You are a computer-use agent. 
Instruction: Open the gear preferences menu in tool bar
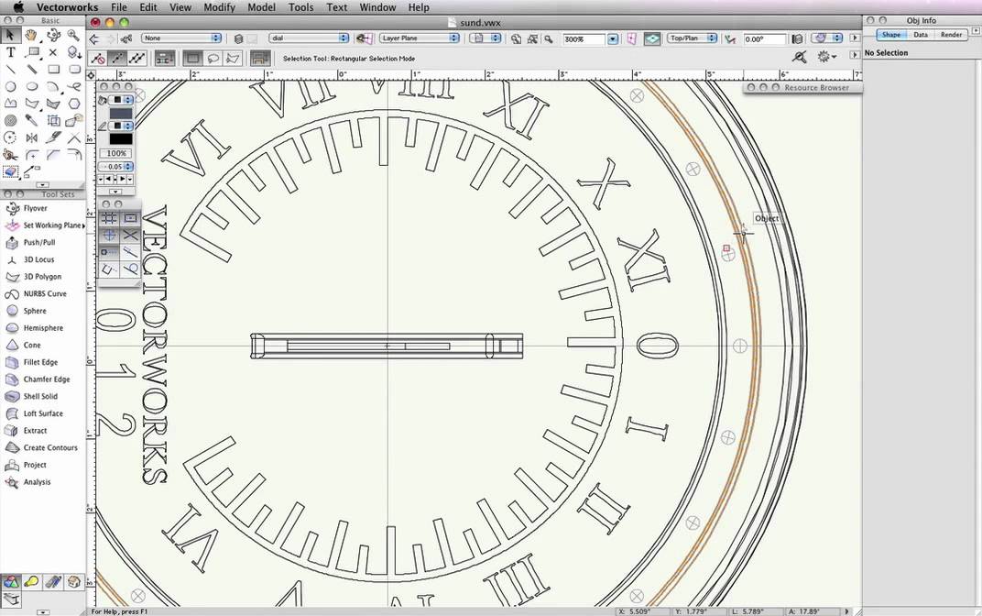[826, 57]
